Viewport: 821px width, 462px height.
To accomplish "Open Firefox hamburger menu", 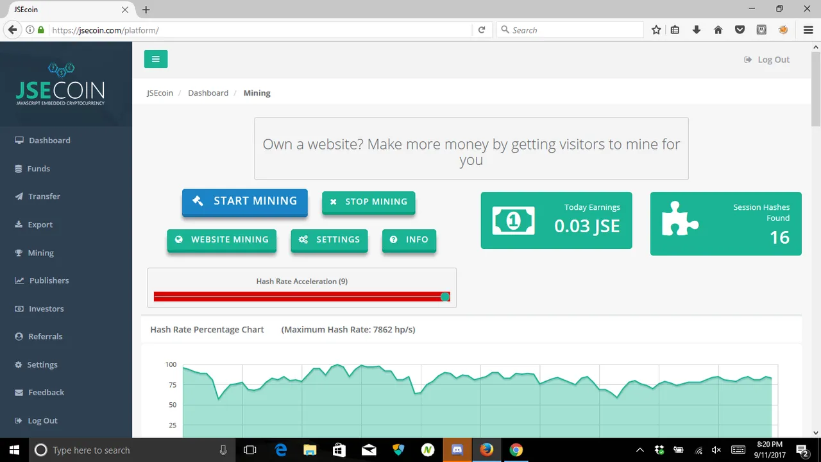I will pyautogui.click(x=808, y=30).
